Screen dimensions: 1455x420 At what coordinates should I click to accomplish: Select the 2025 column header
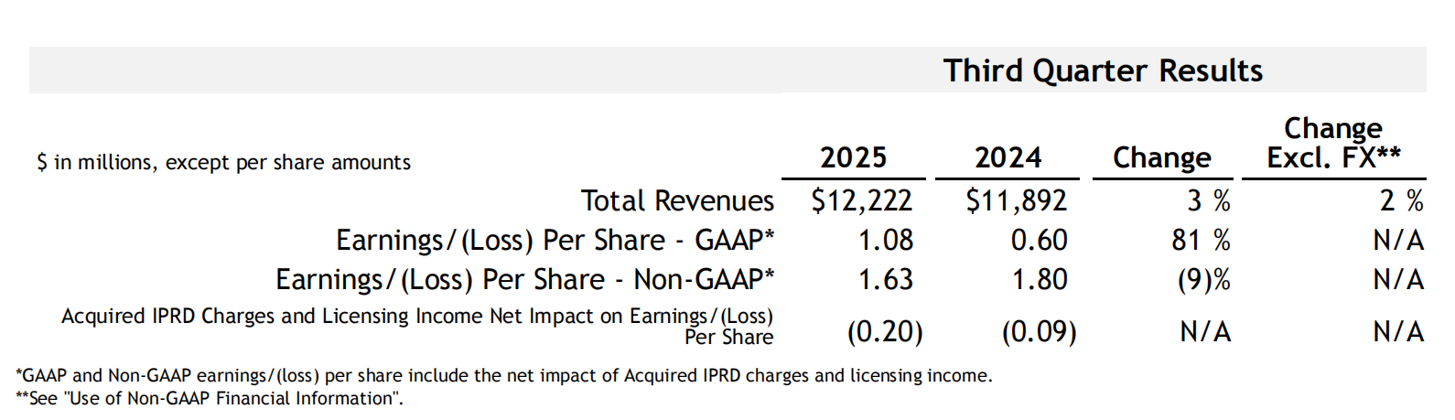click(853, 157)
